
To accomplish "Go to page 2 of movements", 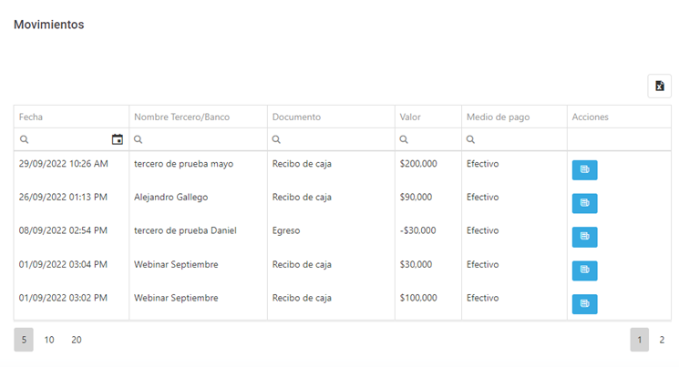I will point(662,340).
